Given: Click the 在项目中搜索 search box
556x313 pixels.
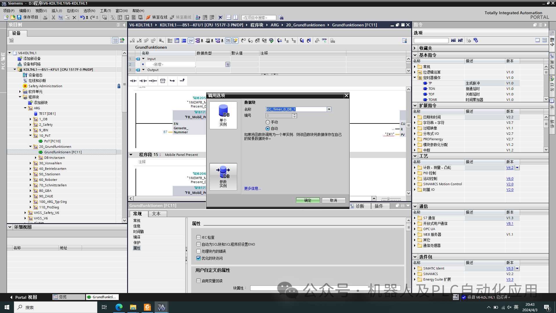Looking at the screenshot, I should pos(259,18).
